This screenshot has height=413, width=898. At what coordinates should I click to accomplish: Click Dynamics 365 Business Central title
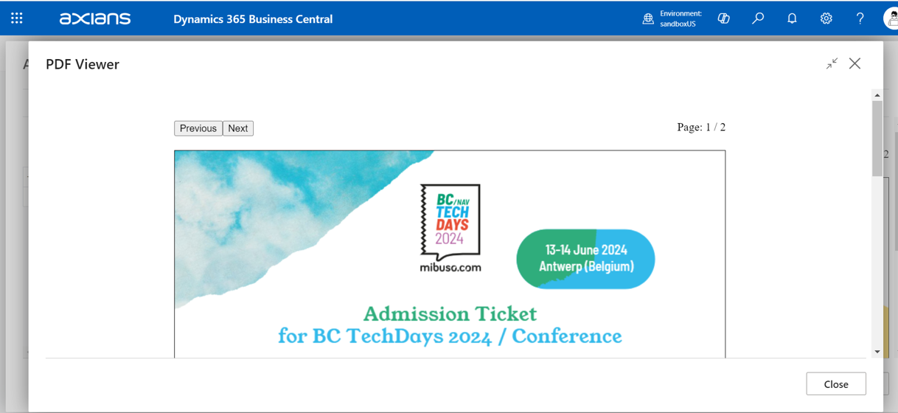[253, 19]
